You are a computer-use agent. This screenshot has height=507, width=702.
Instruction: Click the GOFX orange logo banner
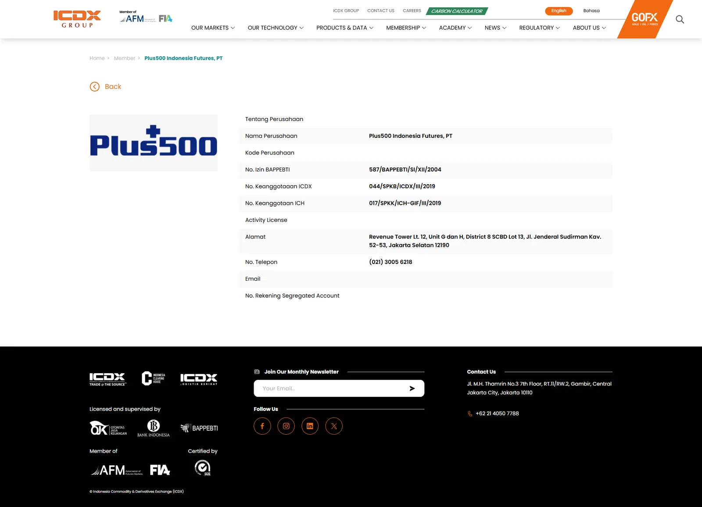(645, 19)
